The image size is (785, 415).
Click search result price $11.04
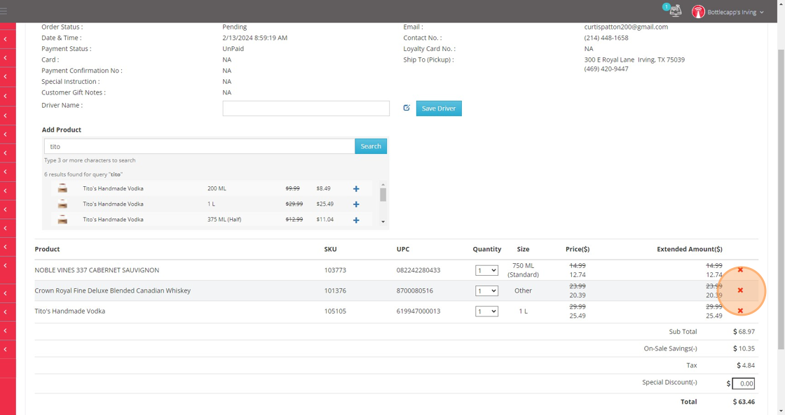(x=325, y=220)
